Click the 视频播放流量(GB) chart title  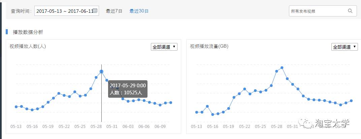point(209,46)
